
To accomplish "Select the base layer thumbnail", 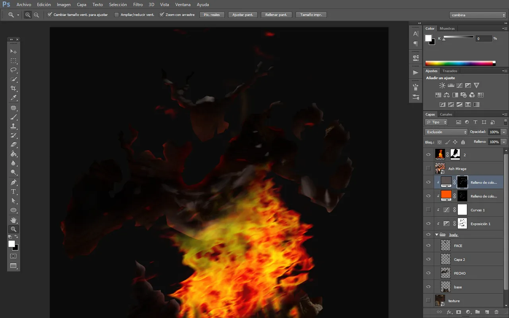I will (x=446, y=287).
